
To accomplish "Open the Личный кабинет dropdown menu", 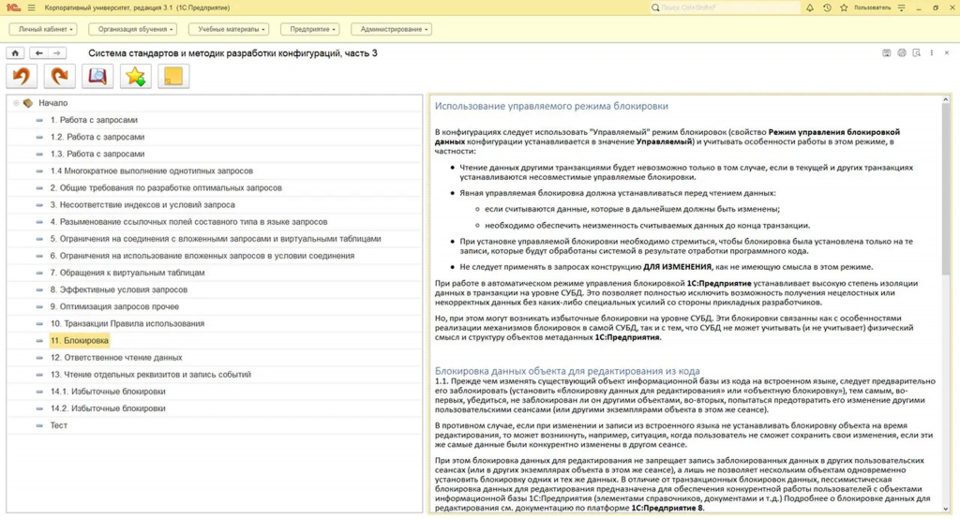I will coord(43,29).
